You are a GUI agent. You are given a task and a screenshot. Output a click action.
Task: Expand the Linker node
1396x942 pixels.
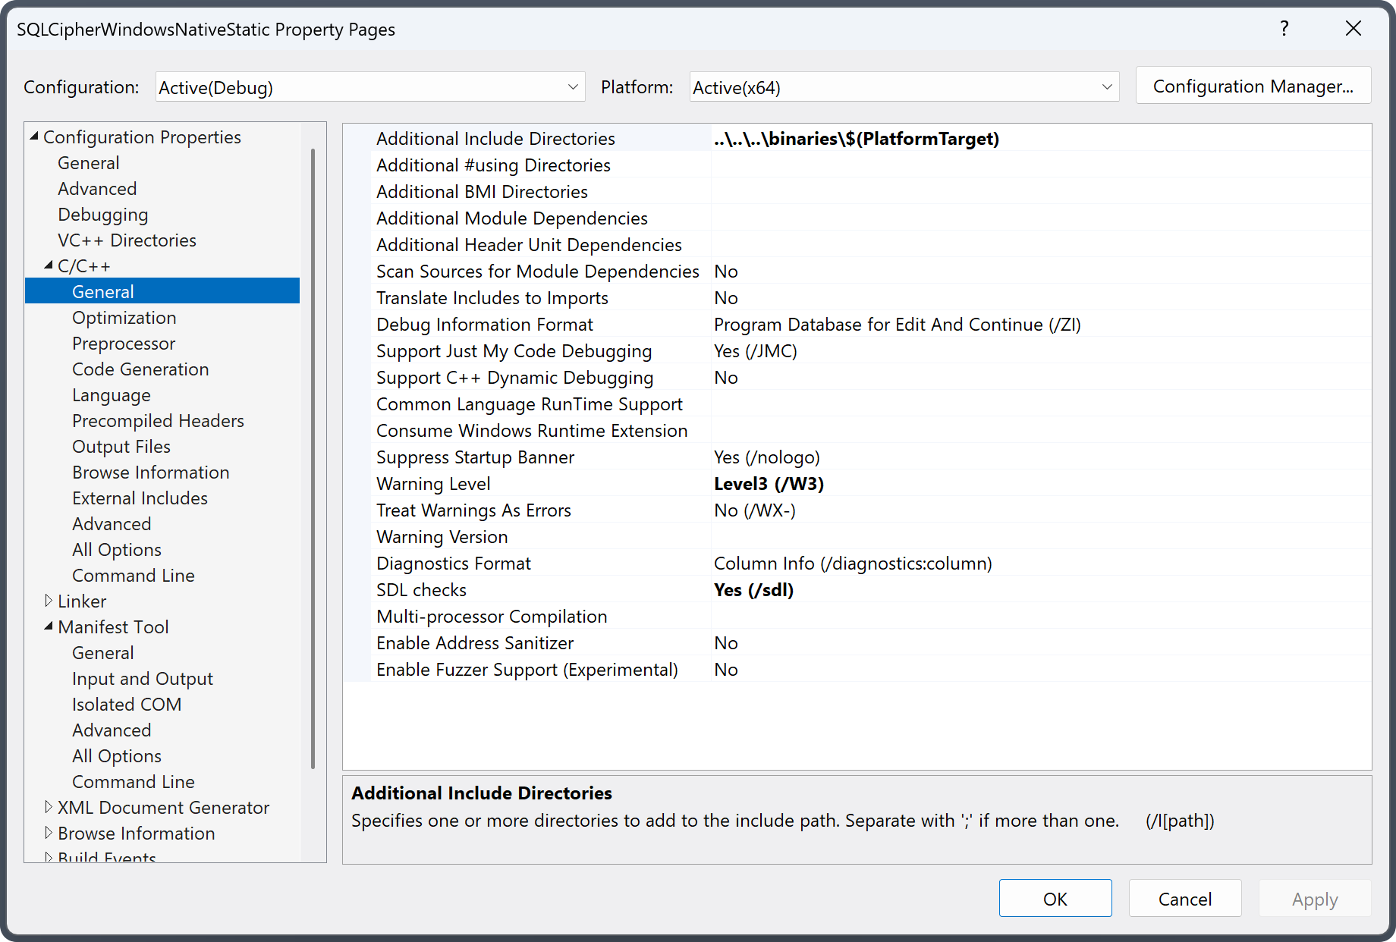[49, 601]
